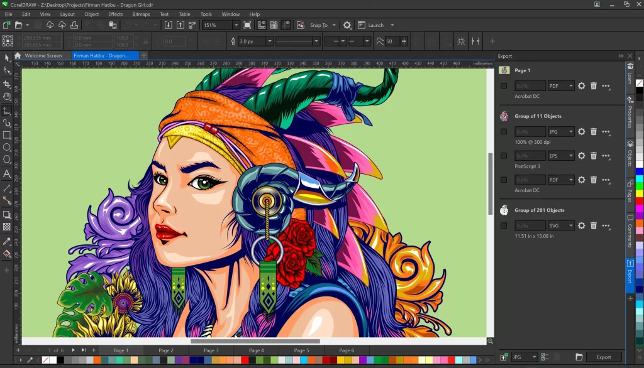
Task: Click the vertical canvas scrollbar
Action: tap(490, 184)
